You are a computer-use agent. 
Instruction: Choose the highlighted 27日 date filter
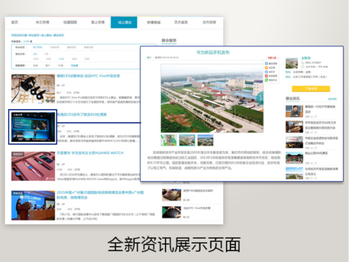pos(61,59)
